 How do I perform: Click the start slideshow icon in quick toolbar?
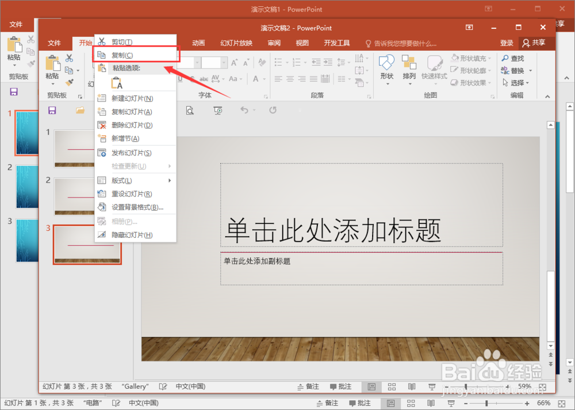pyautogui.click(x=218, y=110)
